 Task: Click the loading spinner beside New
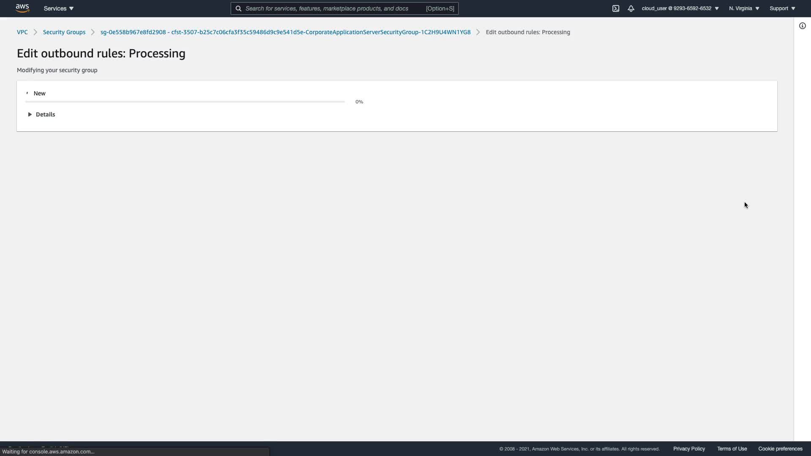(27, 93)
